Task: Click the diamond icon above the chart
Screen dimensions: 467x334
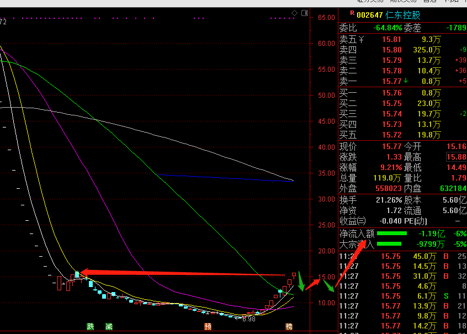Action: [294, 13]
